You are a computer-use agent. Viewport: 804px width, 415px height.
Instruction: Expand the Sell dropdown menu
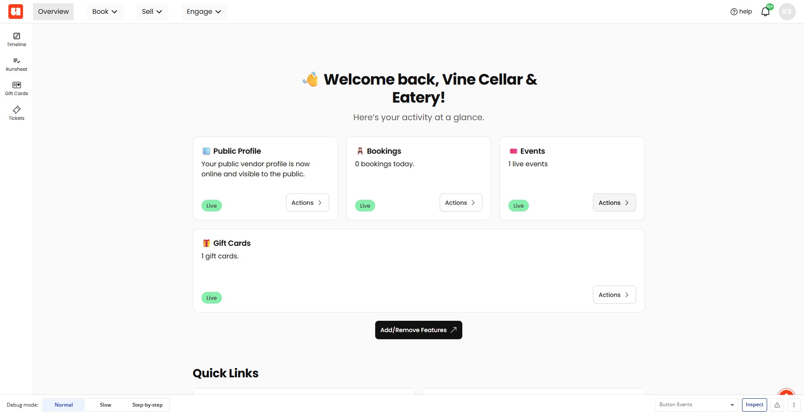point(152,12)
